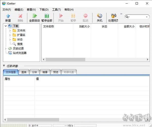Open the 处理网页 Web icon
This screenshot has width=152, height=127.
(x=113, y=16)
